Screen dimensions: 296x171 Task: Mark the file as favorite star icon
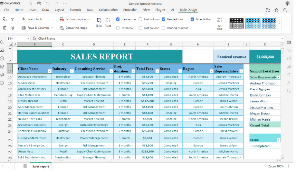click(x=276, y=10)
